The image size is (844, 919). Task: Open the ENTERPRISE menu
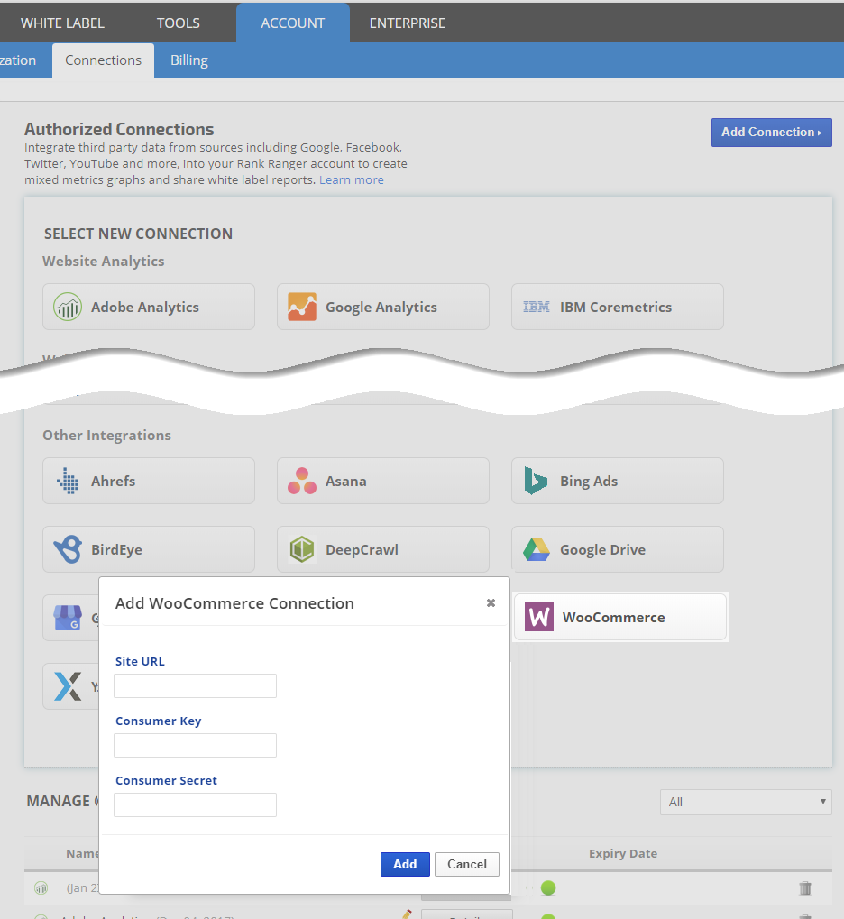pos(408,23)
